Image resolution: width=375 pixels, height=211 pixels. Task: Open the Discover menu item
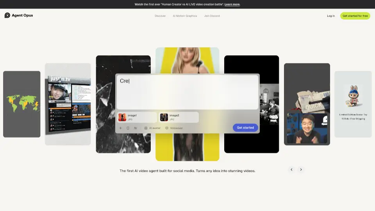[x=160, y=16]
